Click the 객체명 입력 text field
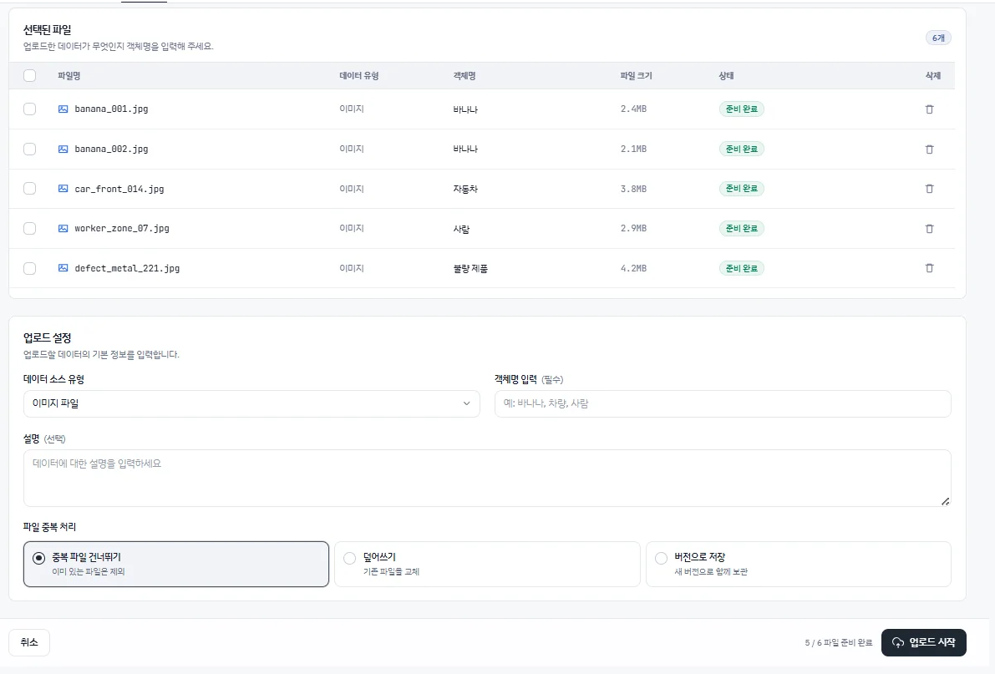Image resolution: width=995 pixels, height=674 pixels. tap(722, 403)
